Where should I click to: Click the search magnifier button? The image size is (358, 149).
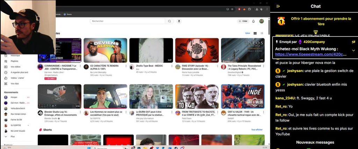pyautogui.click(x=170, y=21)
